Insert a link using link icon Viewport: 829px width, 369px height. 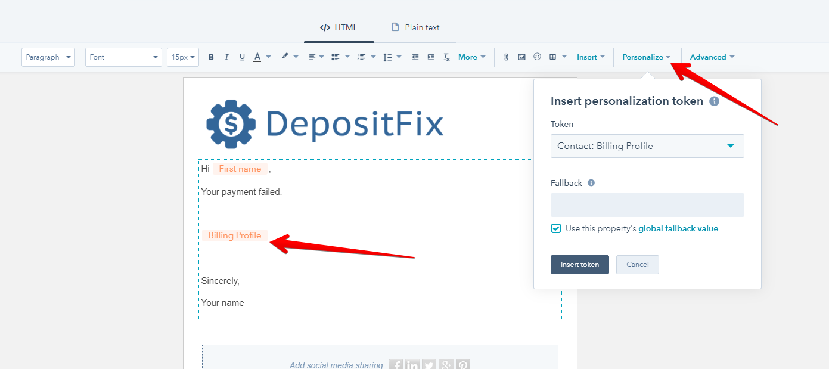pyautogui.click(x=506, y=57)
